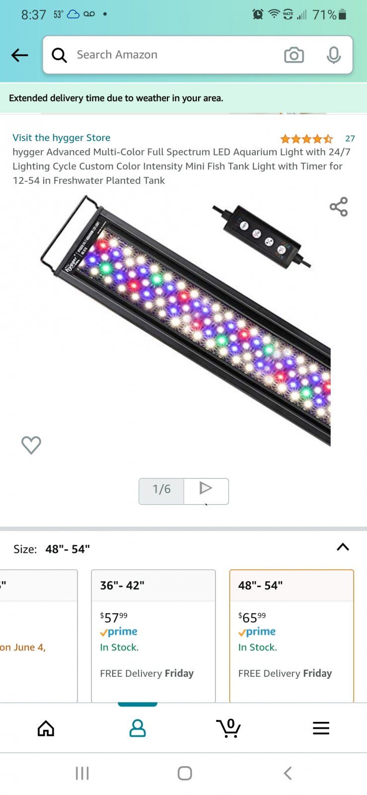The image size is (367, 795).
Task: Tap the aquarium light product image
Action: click(x=186, y=320)
